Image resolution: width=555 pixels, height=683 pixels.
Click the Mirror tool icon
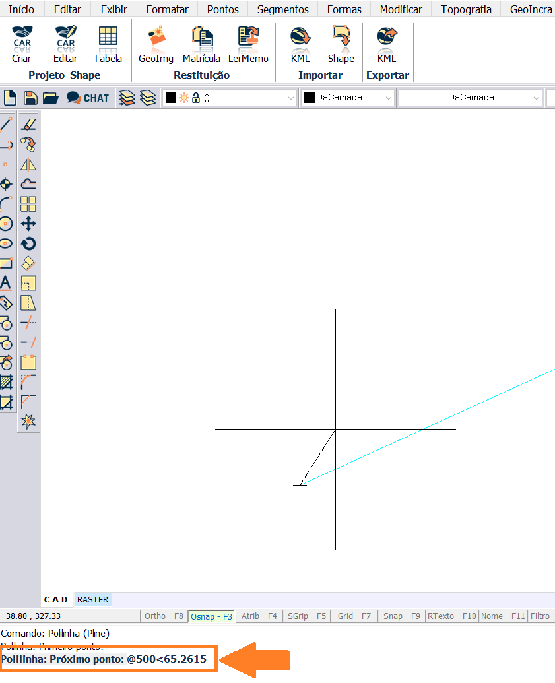point(28,164)
